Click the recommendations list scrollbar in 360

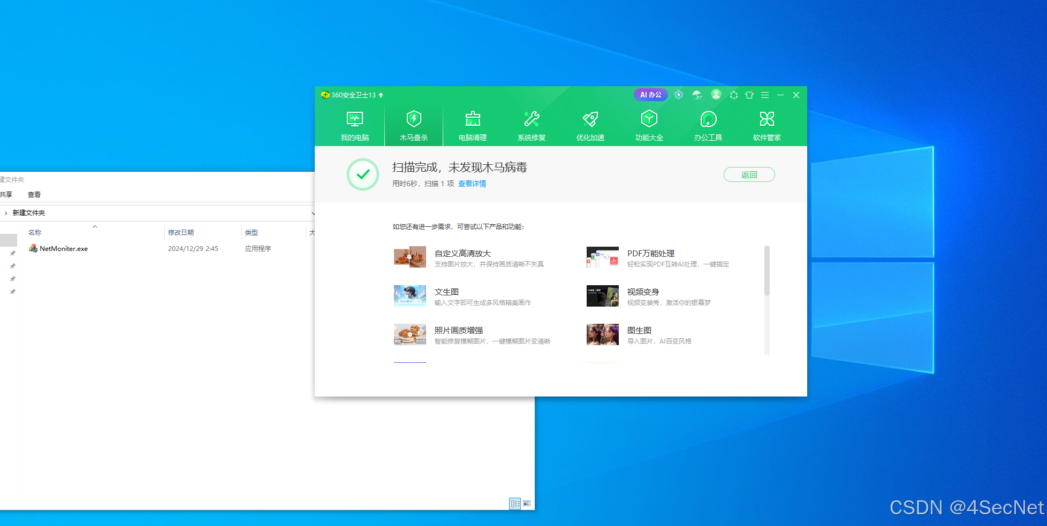click(x=767, y=270)
